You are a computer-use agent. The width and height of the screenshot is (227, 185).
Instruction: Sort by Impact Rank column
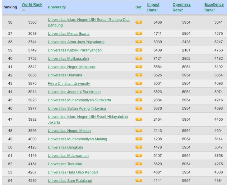click(x=153, y=7)
